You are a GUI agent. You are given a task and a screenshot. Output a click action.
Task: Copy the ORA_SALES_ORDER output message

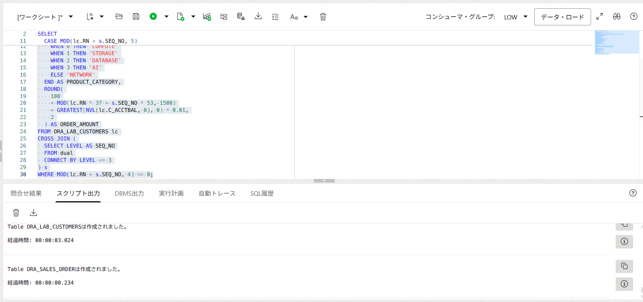pyautogui.click(x=624, y=266)
